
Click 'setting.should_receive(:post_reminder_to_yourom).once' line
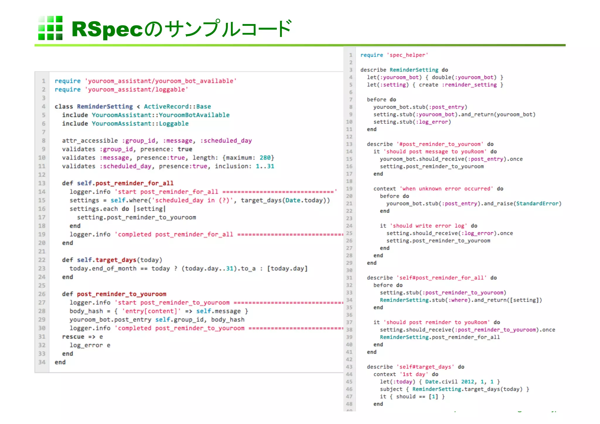point(467,330)
